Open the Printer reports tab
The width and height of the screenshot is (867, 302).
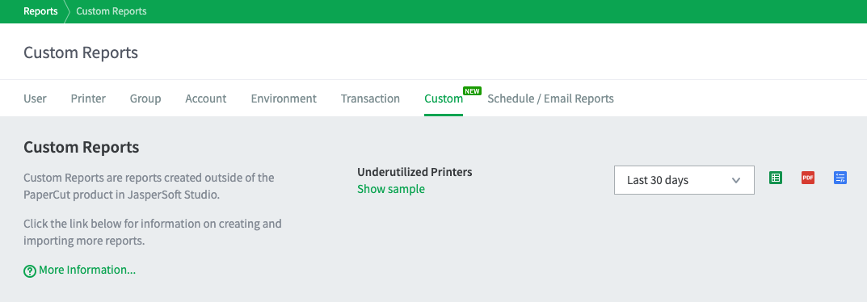(88, 99)
